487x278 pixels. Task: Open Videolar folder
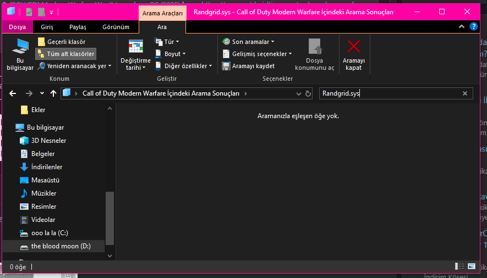click(37, 220)
